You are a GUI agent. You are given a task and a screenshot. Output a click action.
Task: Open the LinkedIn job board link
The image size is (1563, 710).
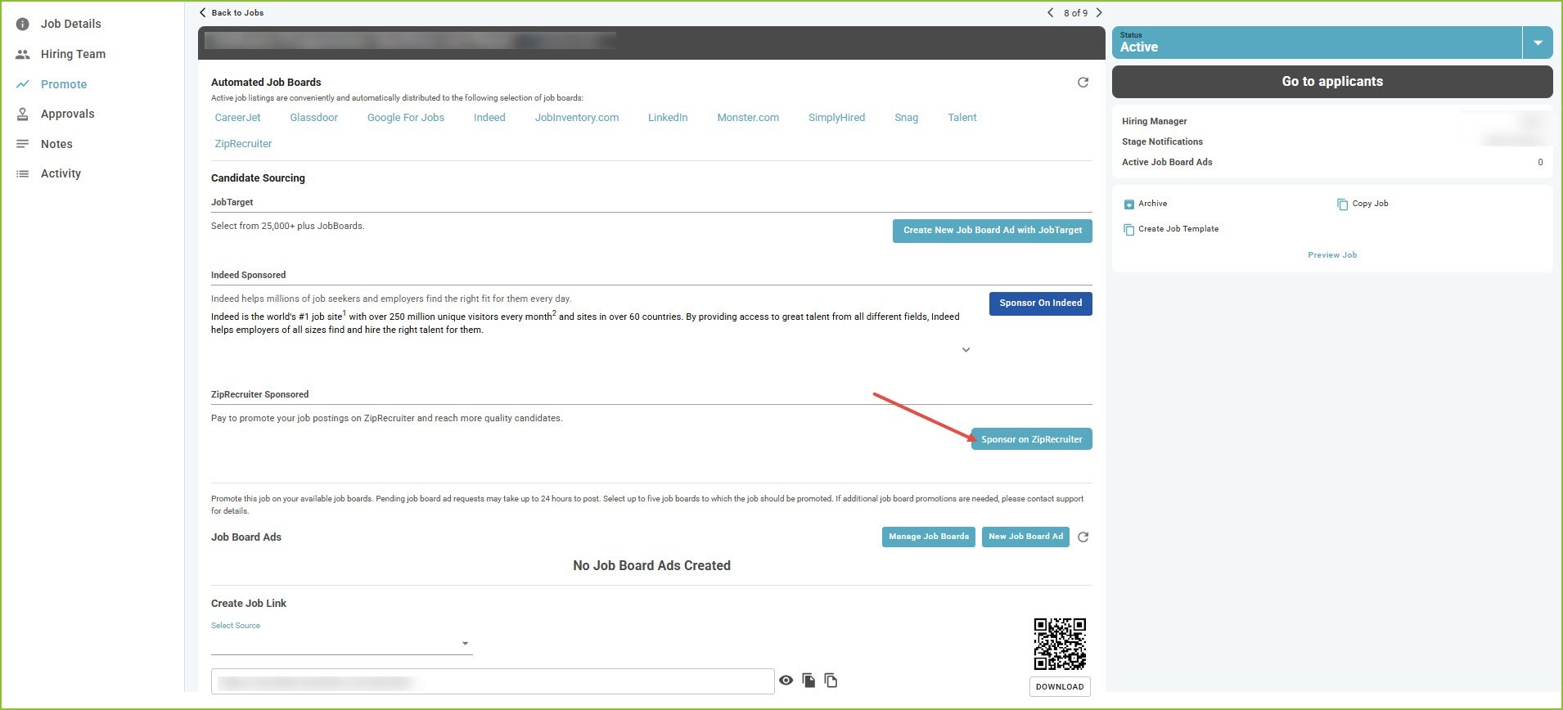(x=668, y=118)
